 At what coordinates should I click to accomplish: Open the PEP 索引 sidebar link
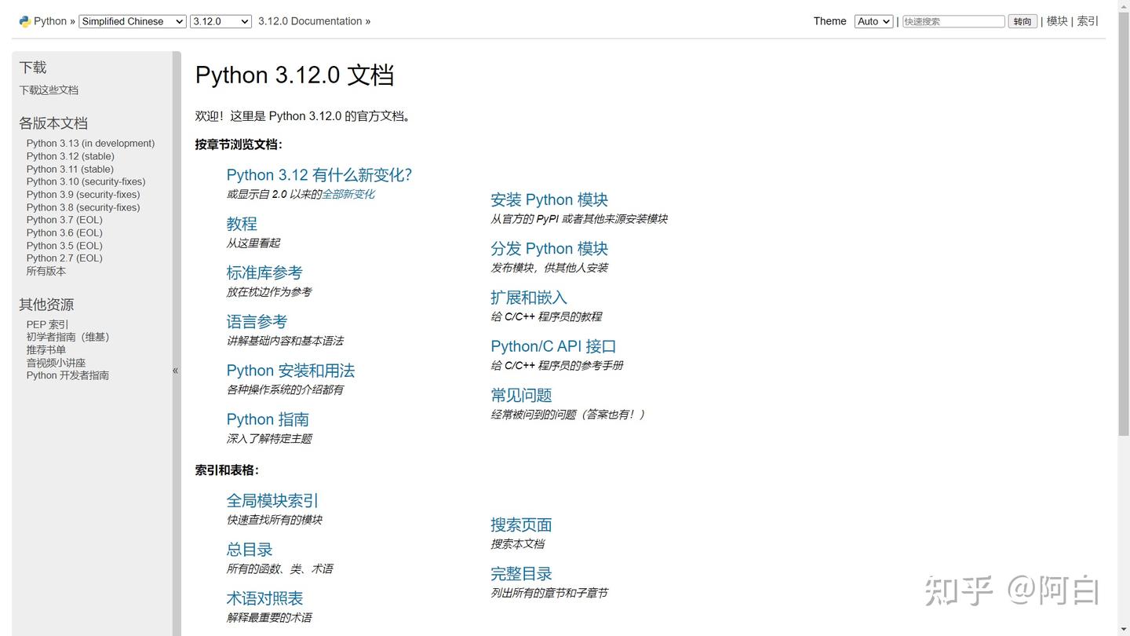(x=47, y=324)
